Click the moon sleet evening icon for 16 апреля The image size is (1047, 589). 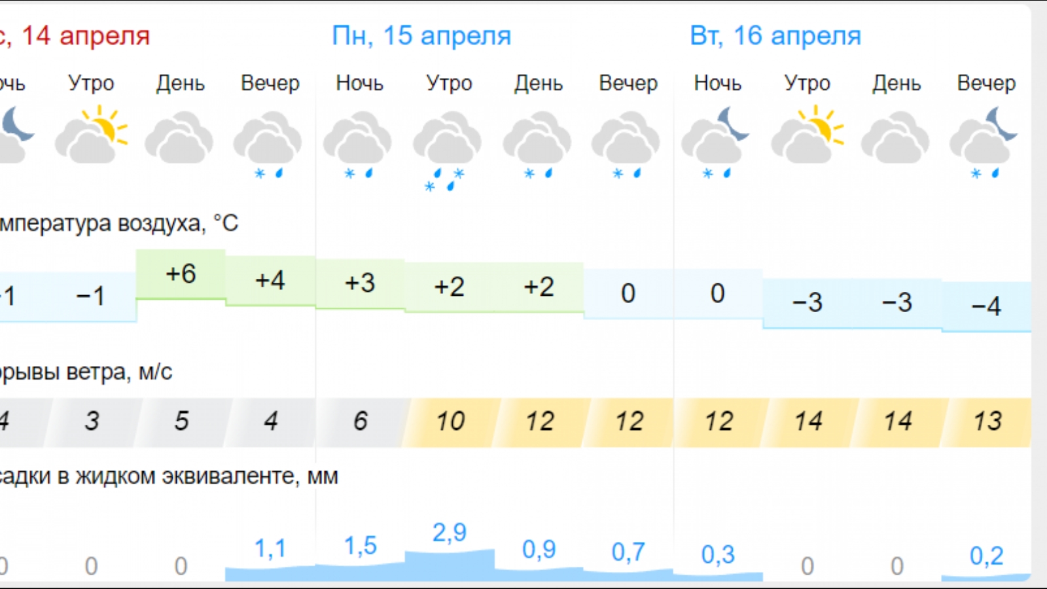(985, 143)
